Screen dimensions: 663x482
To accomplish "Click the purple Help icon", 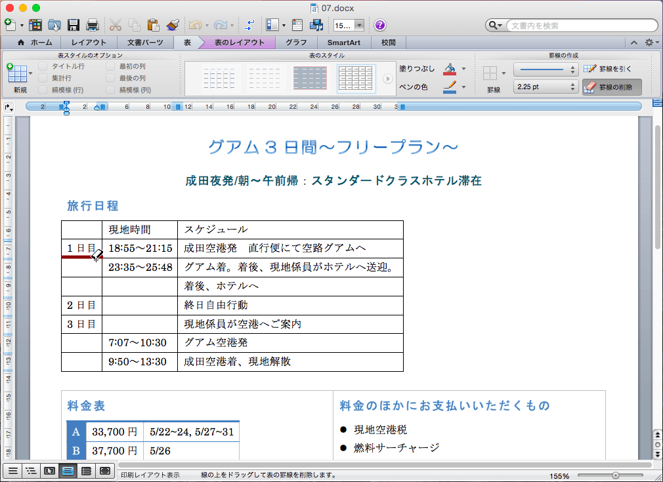I will coord(379,26).
